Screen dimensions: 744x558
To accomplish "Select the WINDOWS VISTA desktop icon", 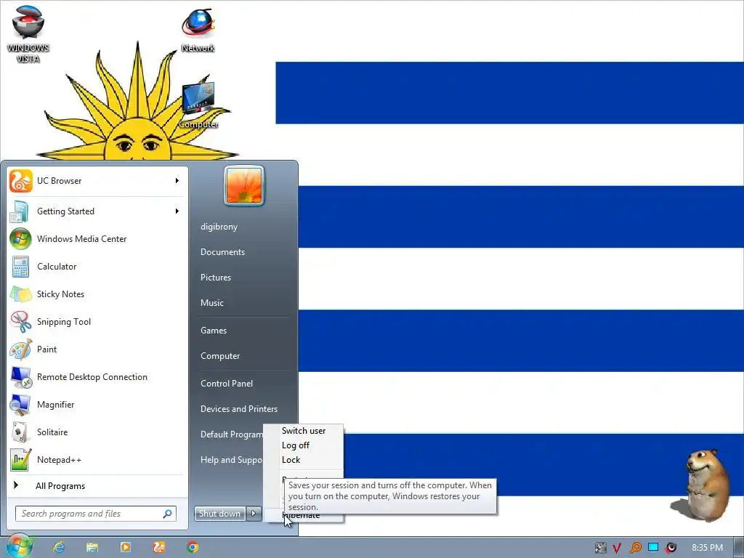I will pyautogui.click(x=28, y=33).
